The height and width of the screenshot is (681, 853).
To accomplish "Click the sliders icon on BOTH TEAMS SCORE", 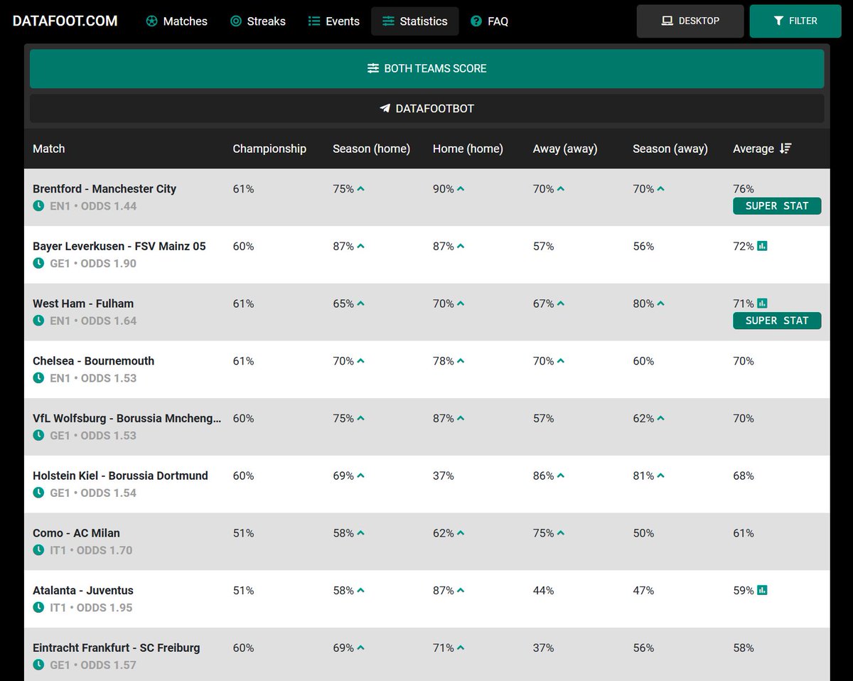I will click(x=373, y=68).
